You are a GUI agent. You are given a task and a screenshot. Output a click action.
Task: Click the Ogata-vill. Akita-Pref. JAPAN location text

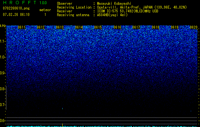click(142, 7)
